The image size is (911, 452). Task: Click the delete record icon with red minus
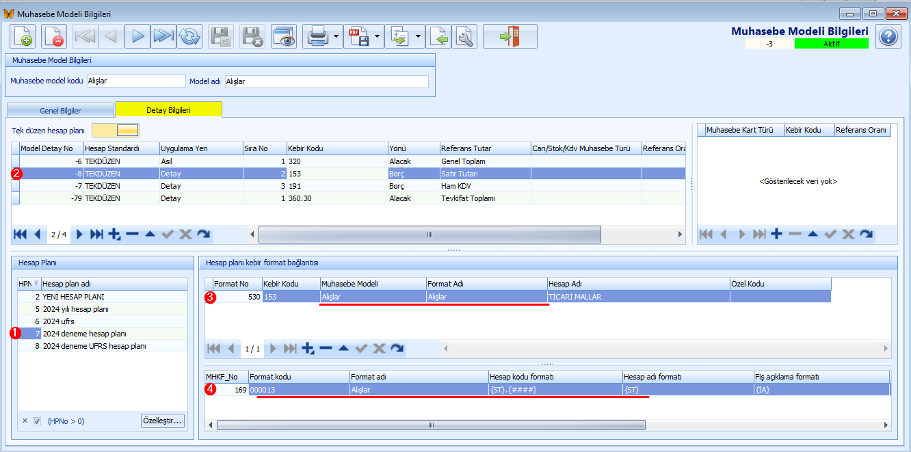click(x=54, y=36)
